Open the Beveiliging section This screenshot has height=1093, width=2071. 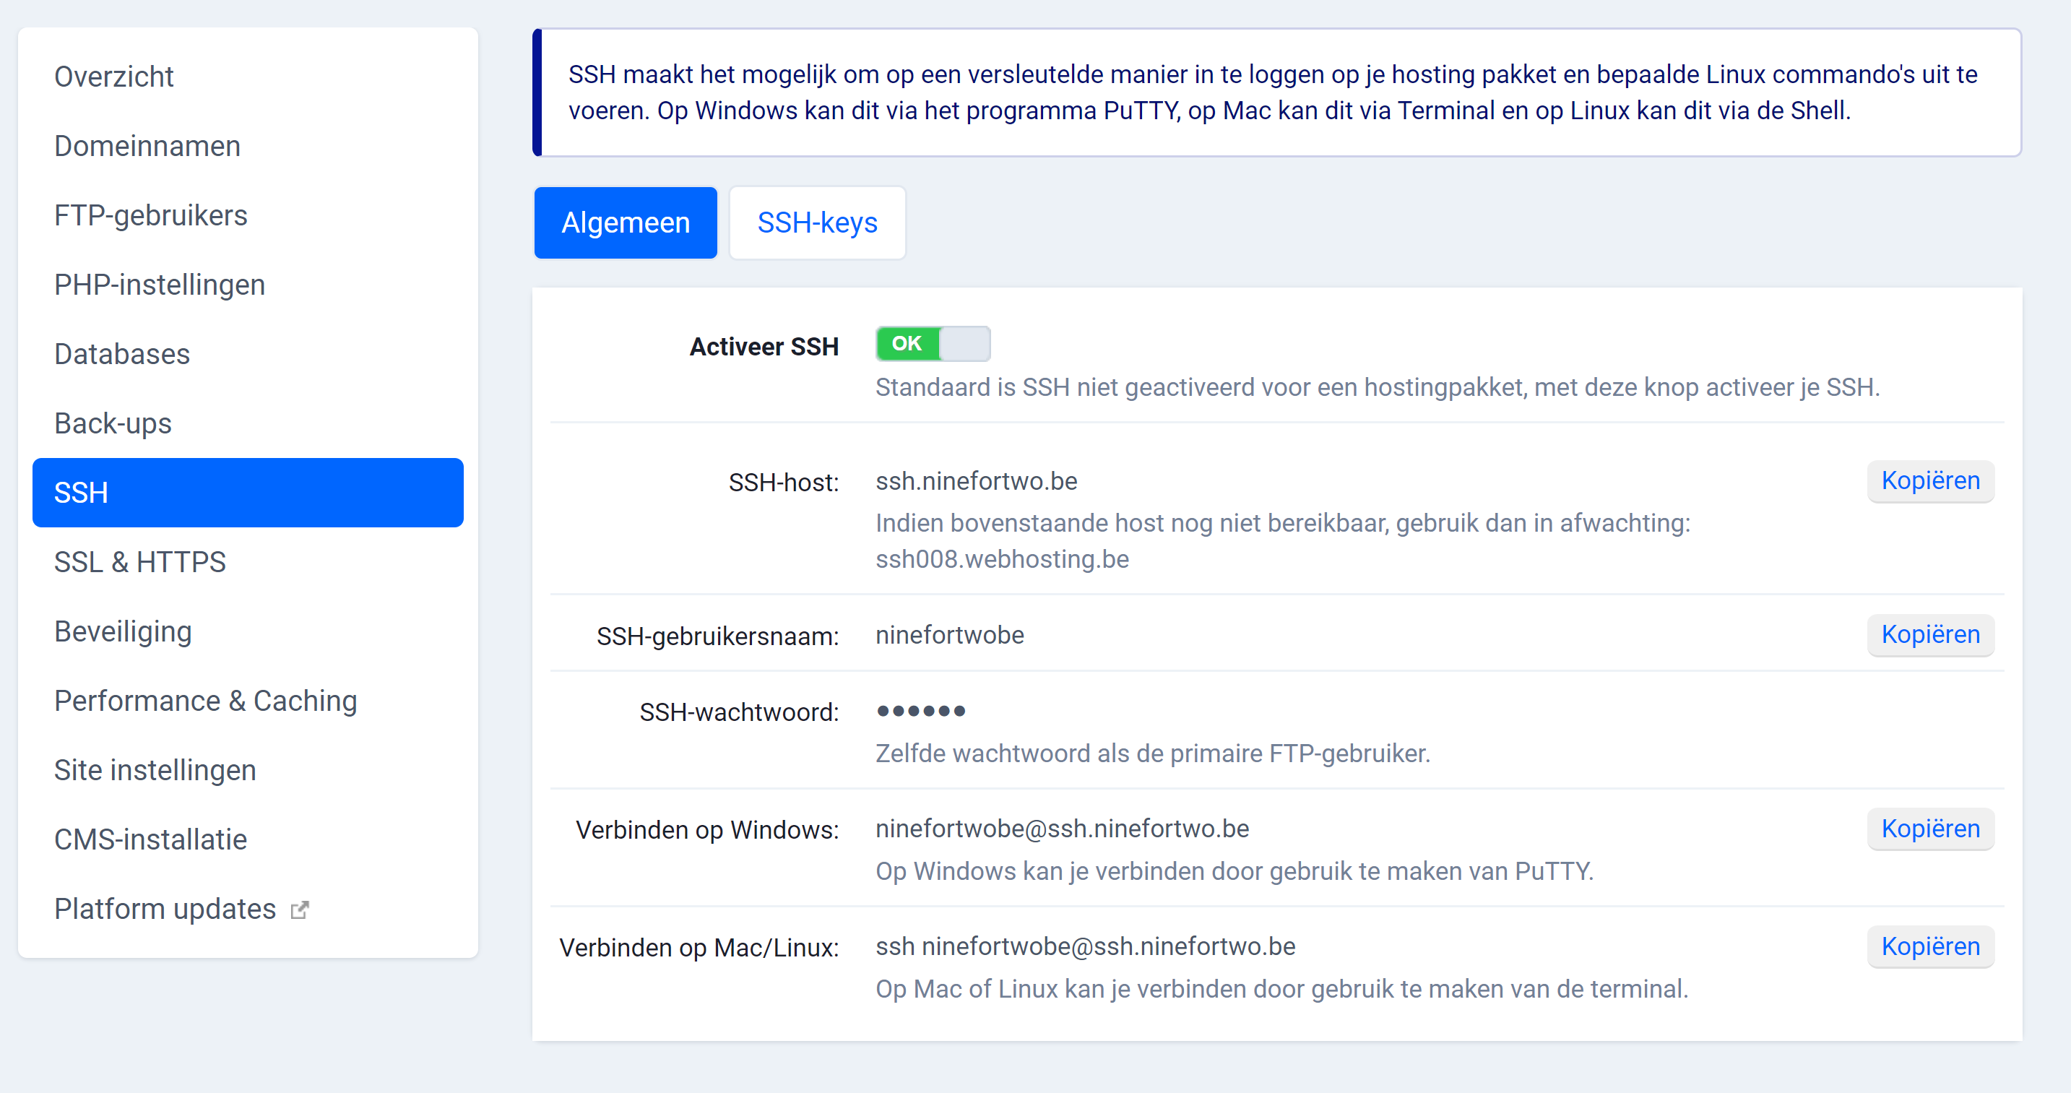[x=122, y=631]
